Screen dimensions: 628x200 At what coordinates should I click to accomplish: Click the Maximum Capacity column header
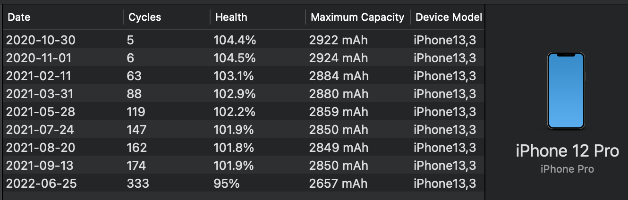pyautogui.click(x=357, y=17)
